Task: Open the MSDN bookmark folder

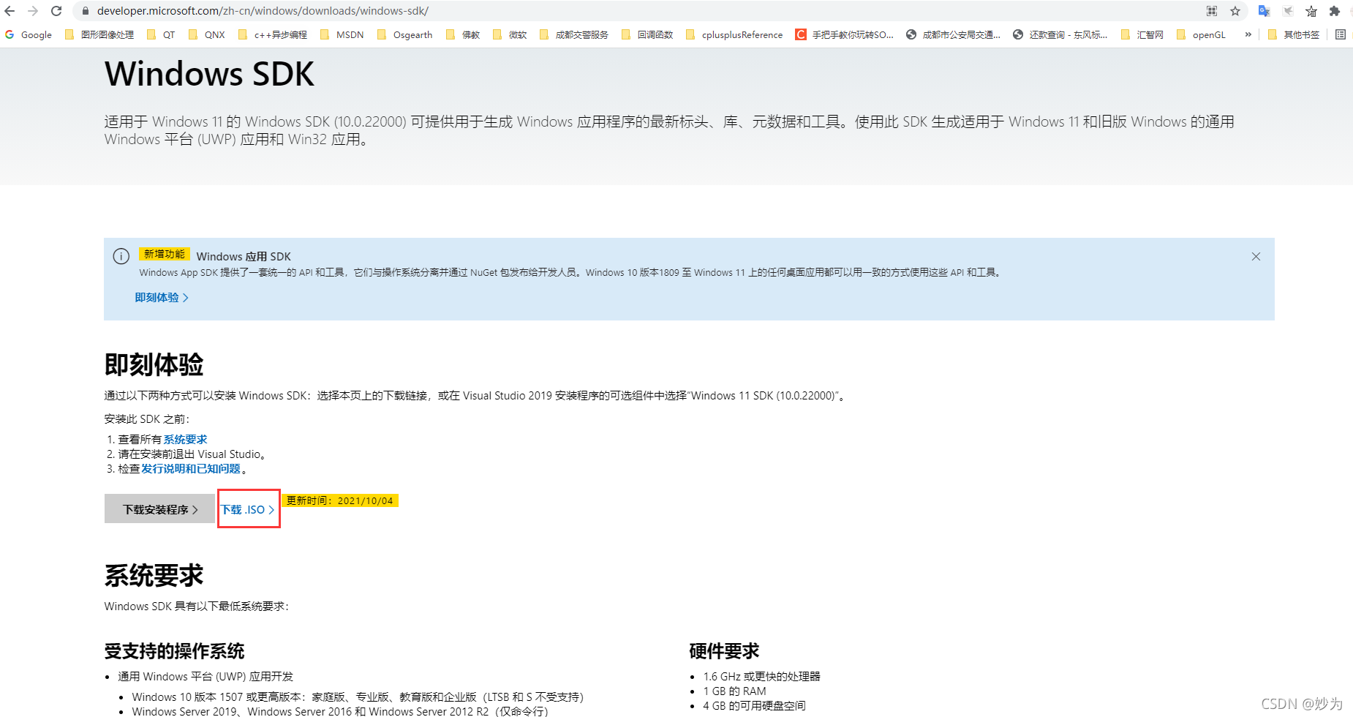Action: (x=342, y=34)
